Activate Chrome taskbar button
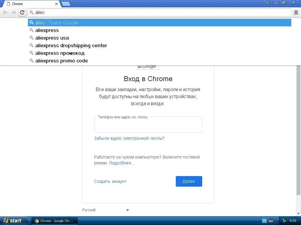The width and height of the screenshot is (301, 225). click(54, 221)
